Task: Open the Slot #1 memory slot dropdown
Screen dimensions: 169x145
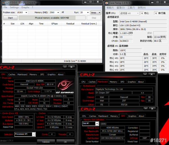Action: 97,123
